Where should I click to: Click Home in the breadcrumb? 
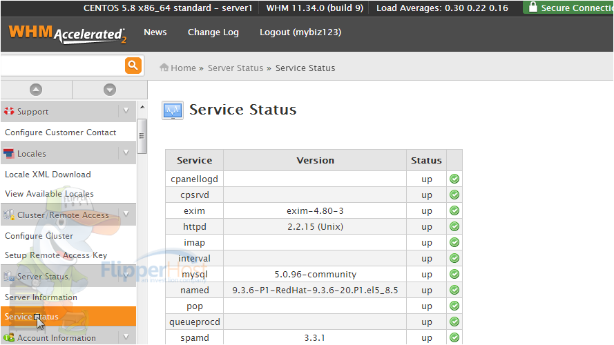click(x=183, y=68)
